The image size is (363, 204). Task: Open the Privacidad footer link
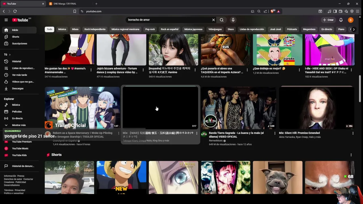click(20, 190)
